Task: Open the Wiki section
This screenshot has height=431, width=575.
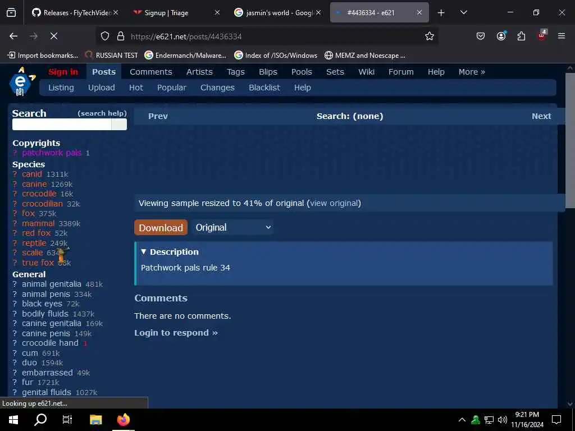Action: [x=366, y=72]
